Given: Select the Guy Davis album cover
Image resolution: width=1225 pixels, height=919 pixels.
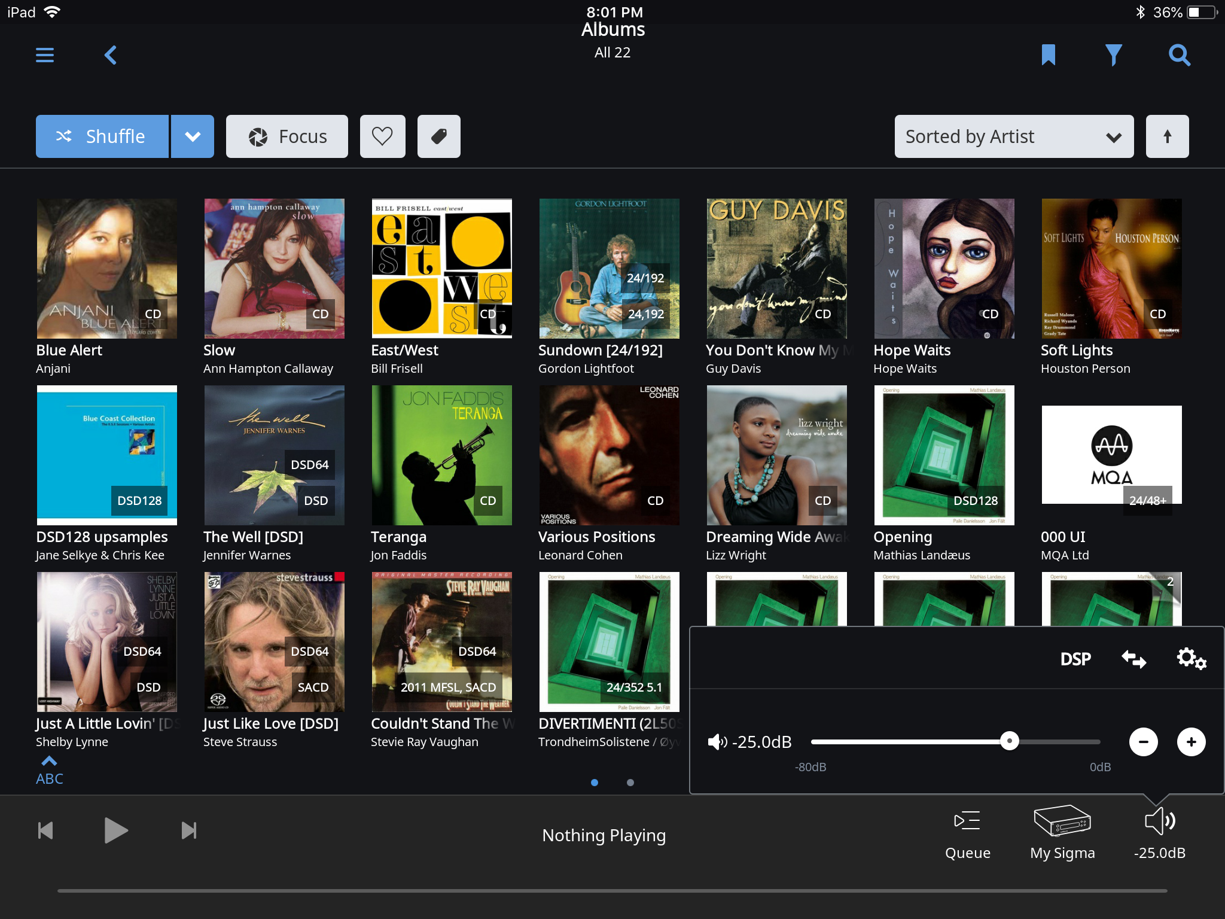Looking at the screenshot, I should coord(776,269).
